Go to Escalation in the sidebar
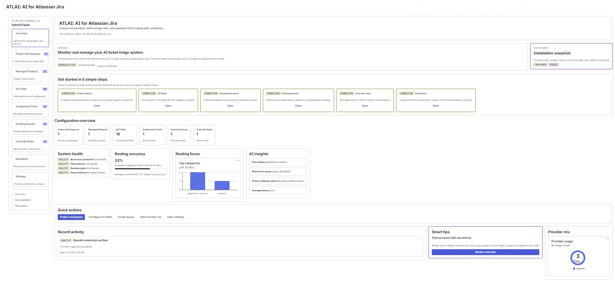This screenshot has width=615, height=285. tap(30, 162)
